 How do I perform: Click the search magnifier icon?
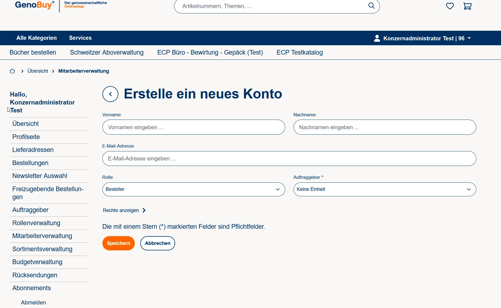point(371,6)
